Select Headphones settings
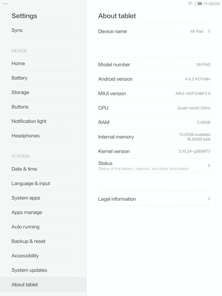Screen dimensions: 222x296 coord(43,135)
